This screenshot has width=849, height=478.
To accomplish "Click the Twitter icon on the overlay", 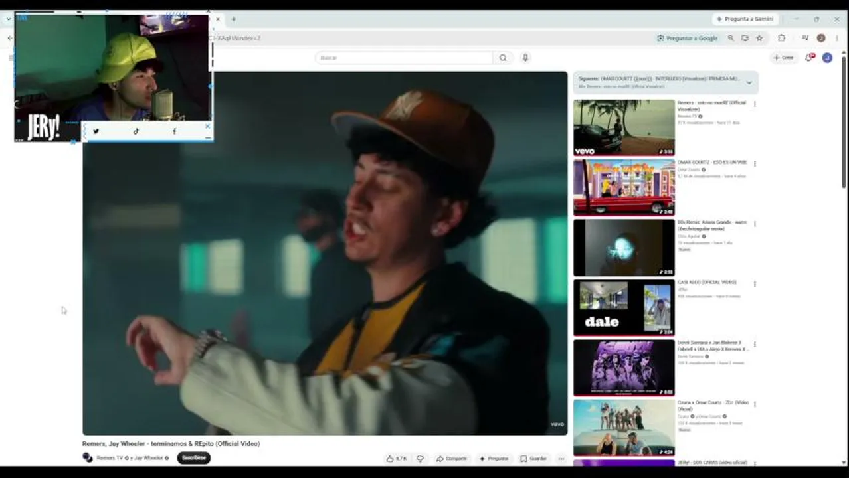I will (x=96, y=131).
